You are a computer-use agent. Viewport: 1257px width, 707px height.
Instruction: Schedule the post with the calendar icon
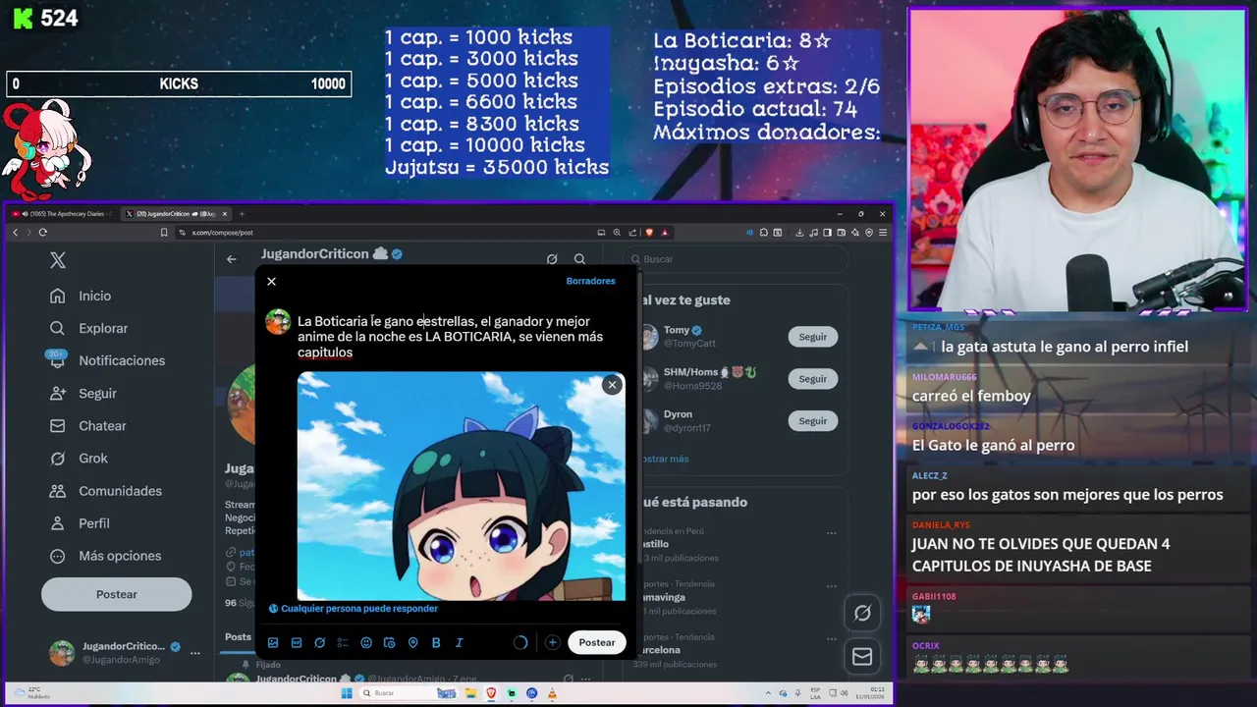tap(390, 643)
